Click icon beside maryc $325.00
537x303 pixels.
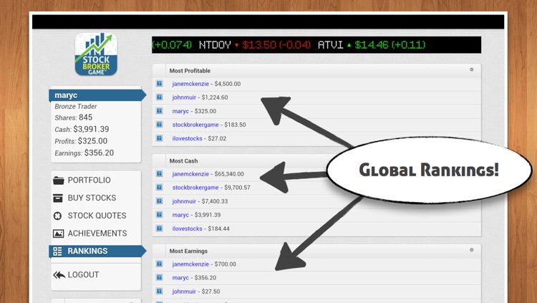[159, 111]
